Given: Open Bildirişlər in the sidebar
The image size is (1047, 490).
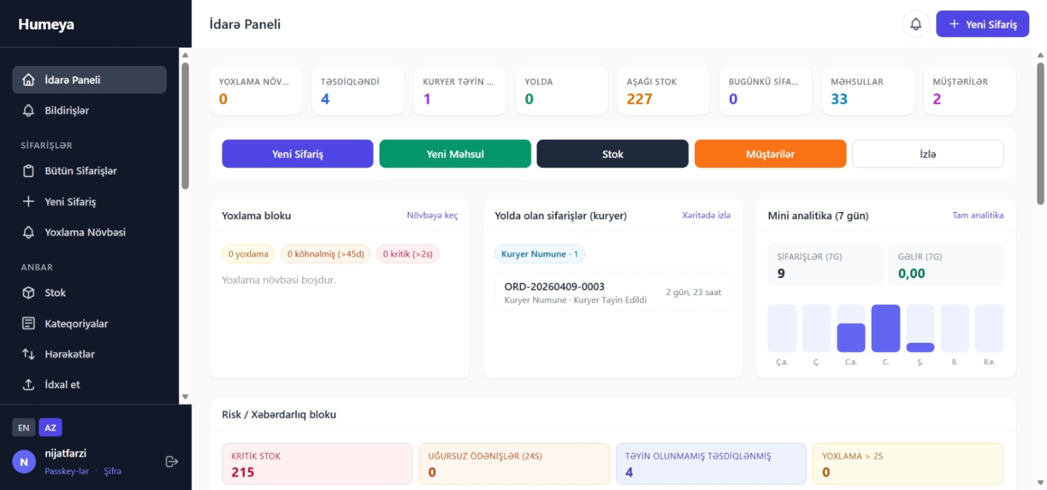Looking at the screenshot, I should (x=89, y=111).
